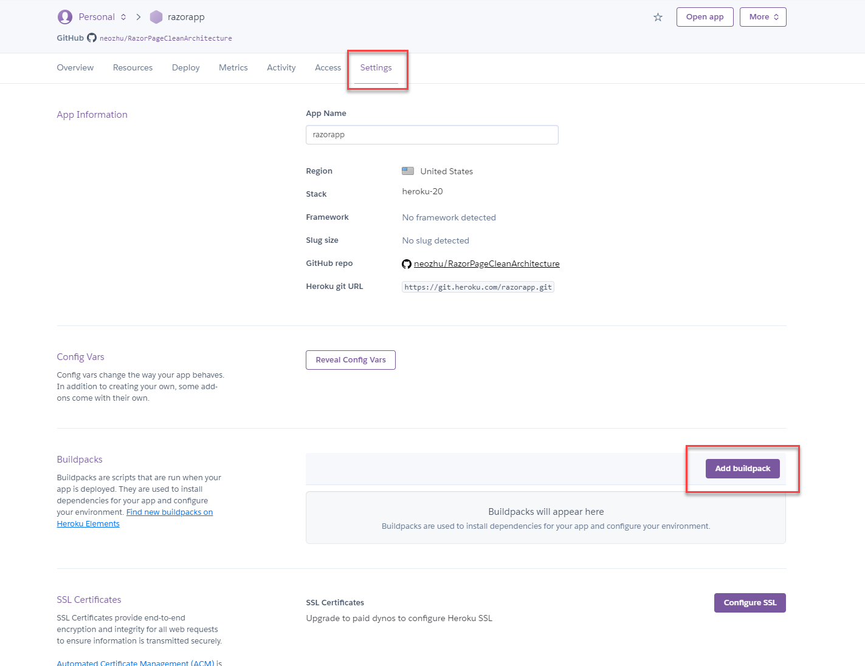Viewport: 865px width, 666px height.
Task: Switch to the Overview tab
Action: [x=75, y=67]
